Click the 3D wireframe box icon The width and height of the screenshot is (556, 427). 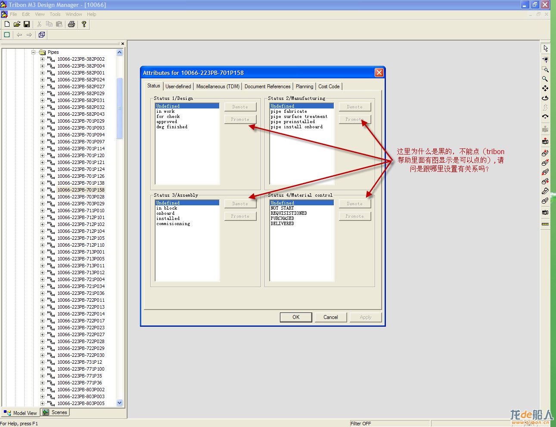(x=42, y=35)
